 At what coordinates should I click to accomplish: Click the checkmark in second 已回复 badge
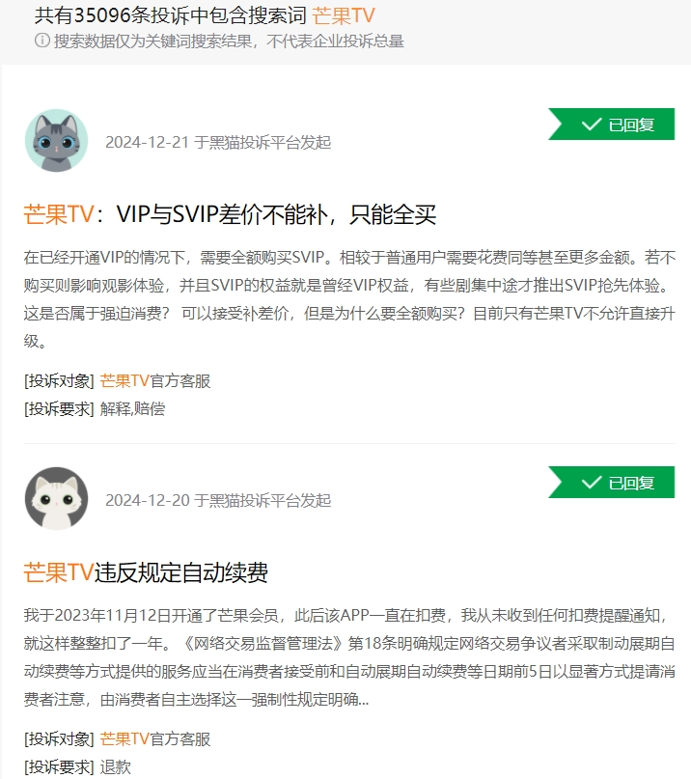pyautogui.click(x=592, y=482)
